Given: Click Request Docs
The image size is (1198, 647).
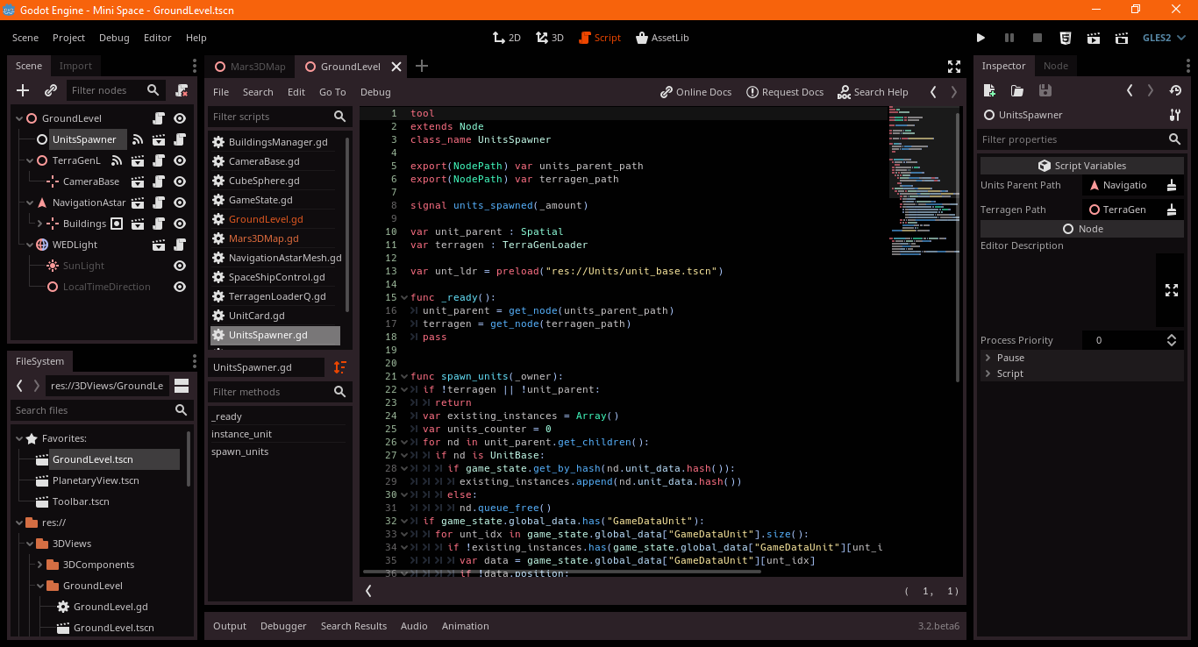Looking at the screenshot, I should click(785, 92).
